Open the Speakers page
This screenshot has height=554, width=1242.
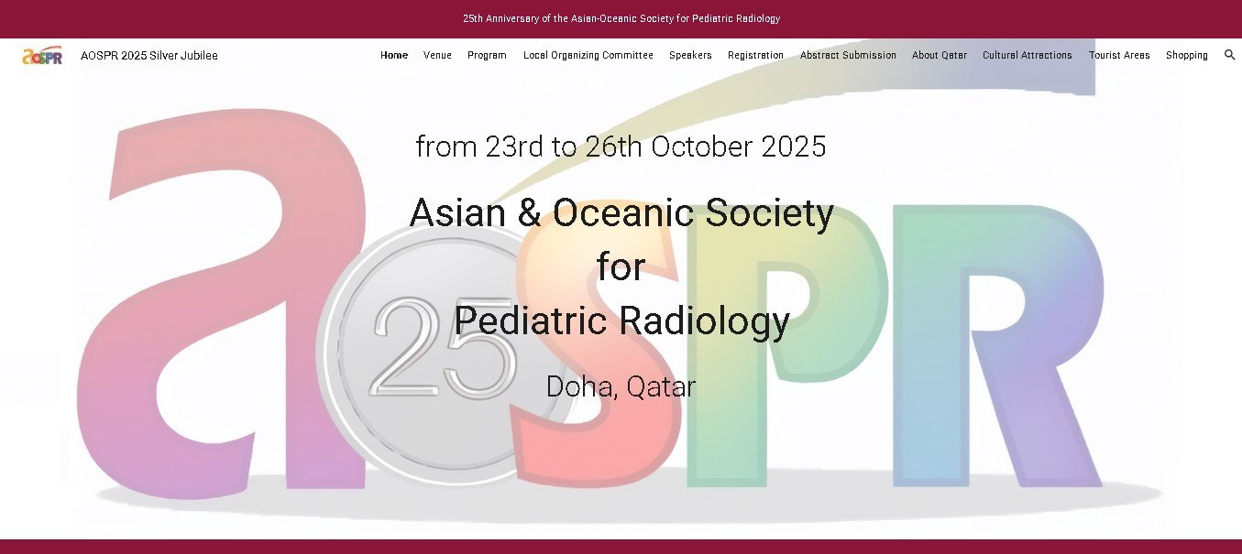(x=690, y=55)
